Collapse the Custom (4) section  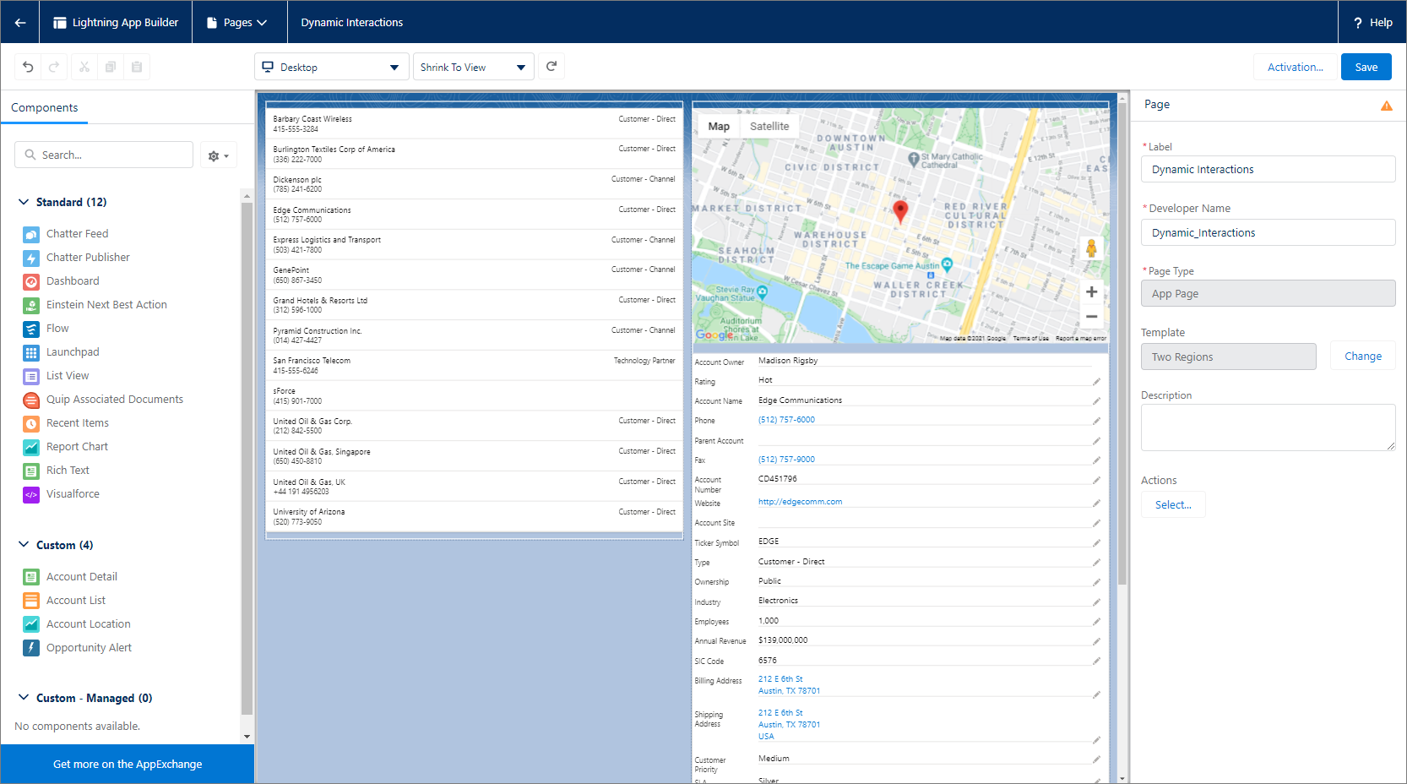pyautogui.click(x=24, y=545)
